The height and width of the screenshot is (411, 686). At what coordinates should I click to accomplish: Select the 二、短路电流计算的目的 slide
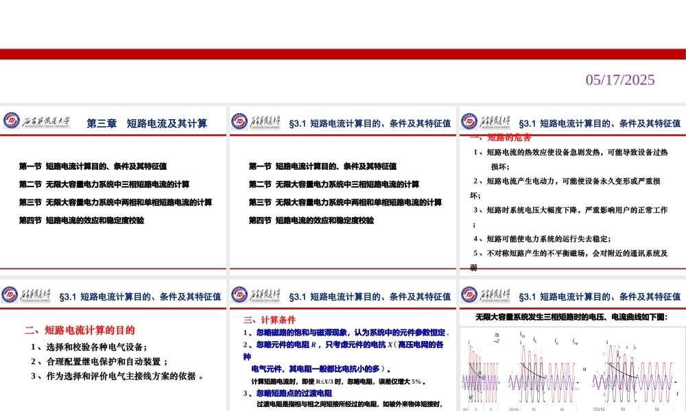pyautogui.click(x=113, y=345)
